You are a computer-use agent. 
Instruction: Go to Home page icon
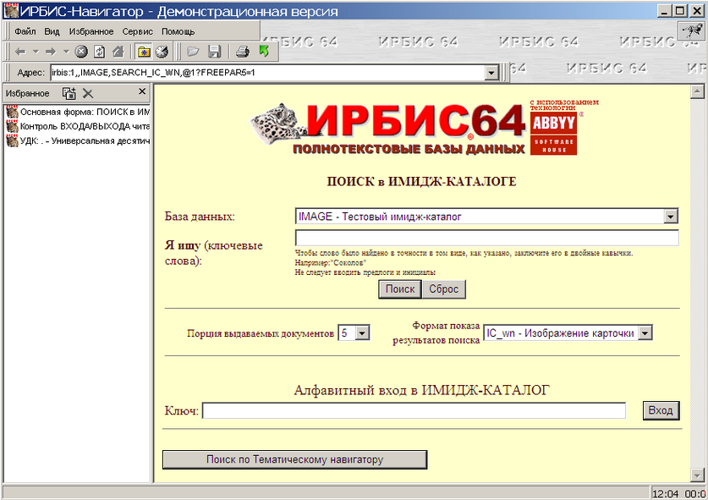[116, 52]
